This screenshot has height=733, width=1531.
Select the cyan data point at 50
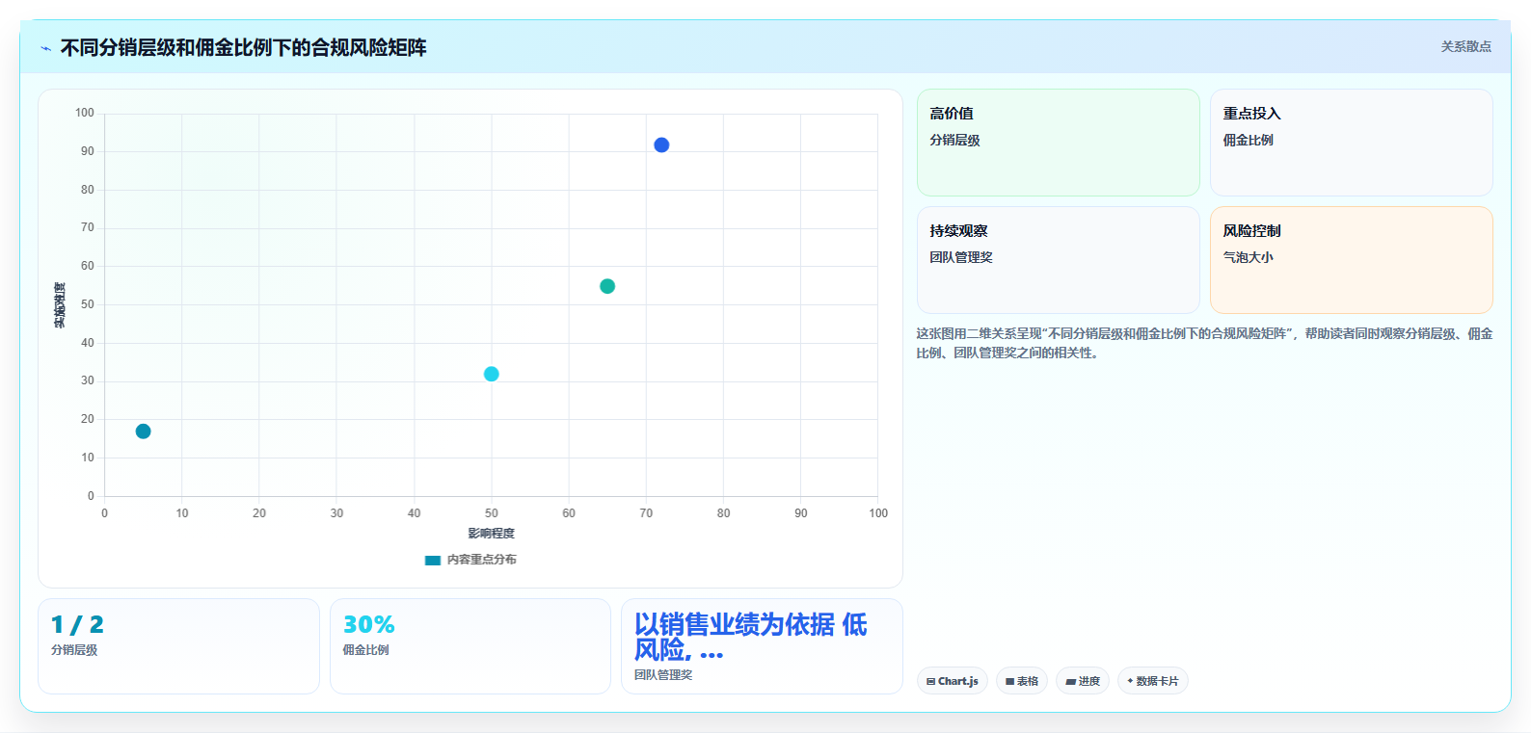[492, 374]
